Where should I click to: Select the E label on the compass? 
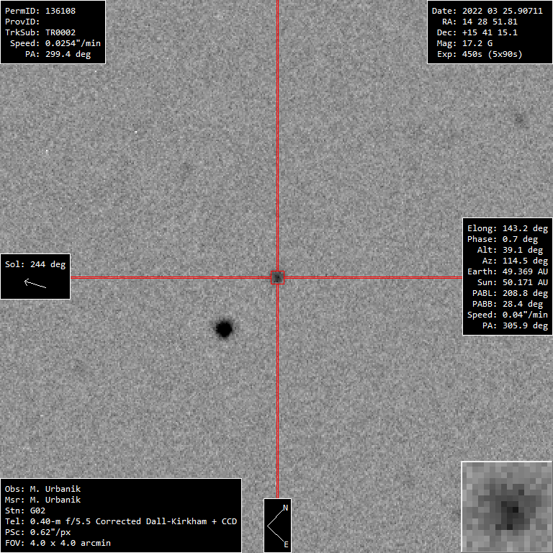(285, 544)
